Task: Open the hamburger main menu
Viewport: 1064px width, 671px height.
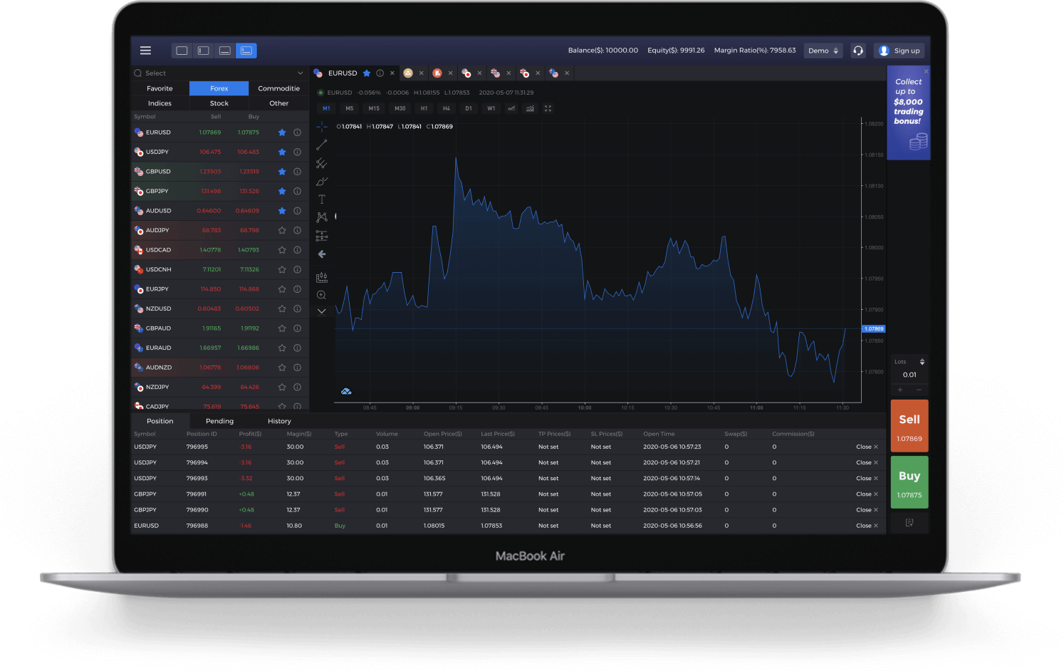Action: (x=145, y=51)
